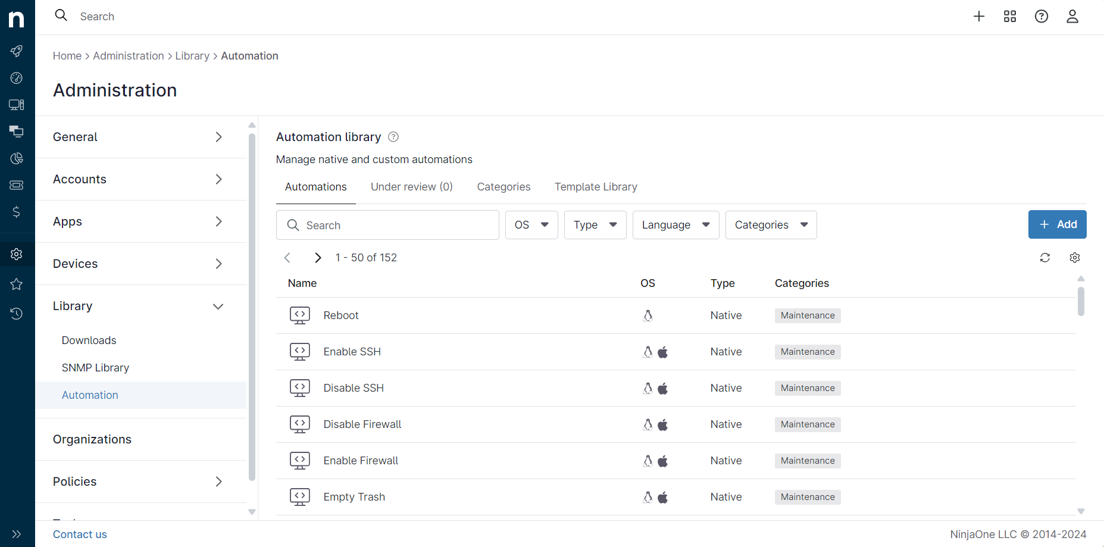Select the Reporting pie chart icon

(x=17, y=158)
